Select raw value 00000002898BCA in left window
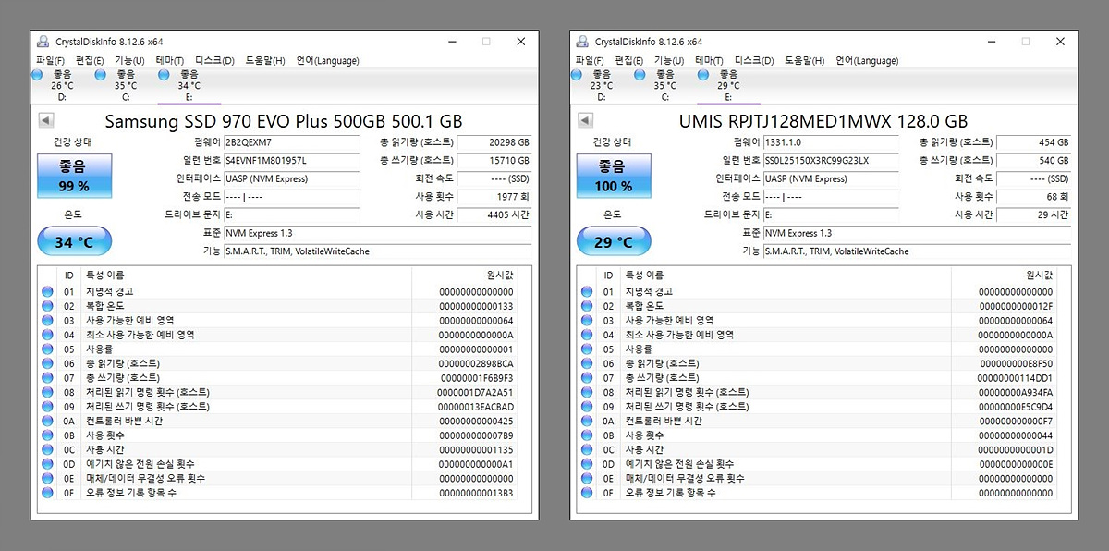The height and width of the screenshot is (551, 1109). tap(476, 364)
